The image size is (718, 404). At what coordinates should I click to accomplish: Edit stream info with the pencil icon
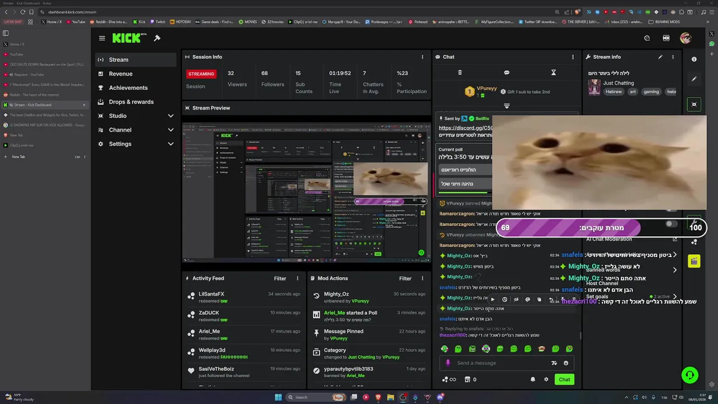[x=660, y=57]
